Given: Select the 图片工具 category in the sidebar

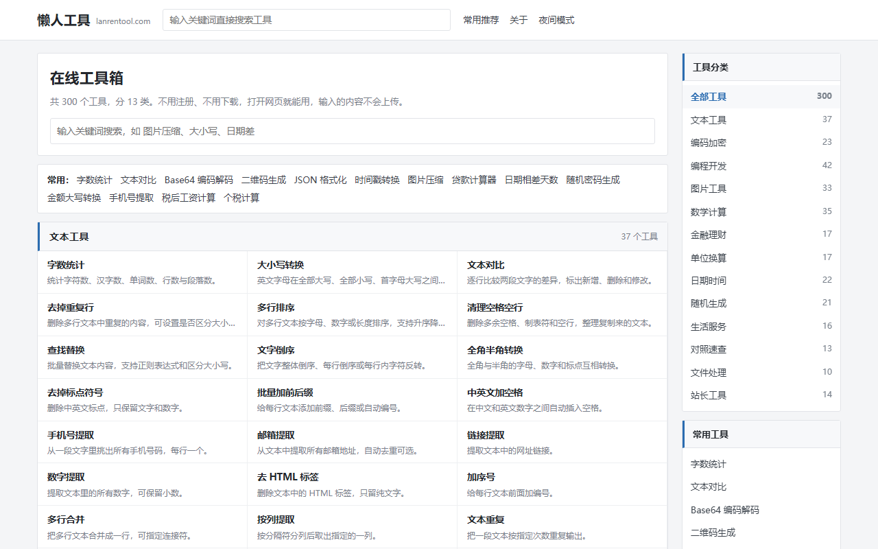Looking at the screenshot, I should tap(761, 189).
